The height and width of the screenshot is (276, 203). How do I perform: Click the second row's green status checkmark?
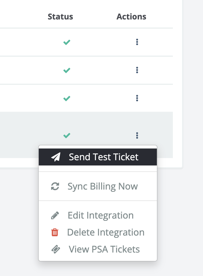(x=66, y=70)
